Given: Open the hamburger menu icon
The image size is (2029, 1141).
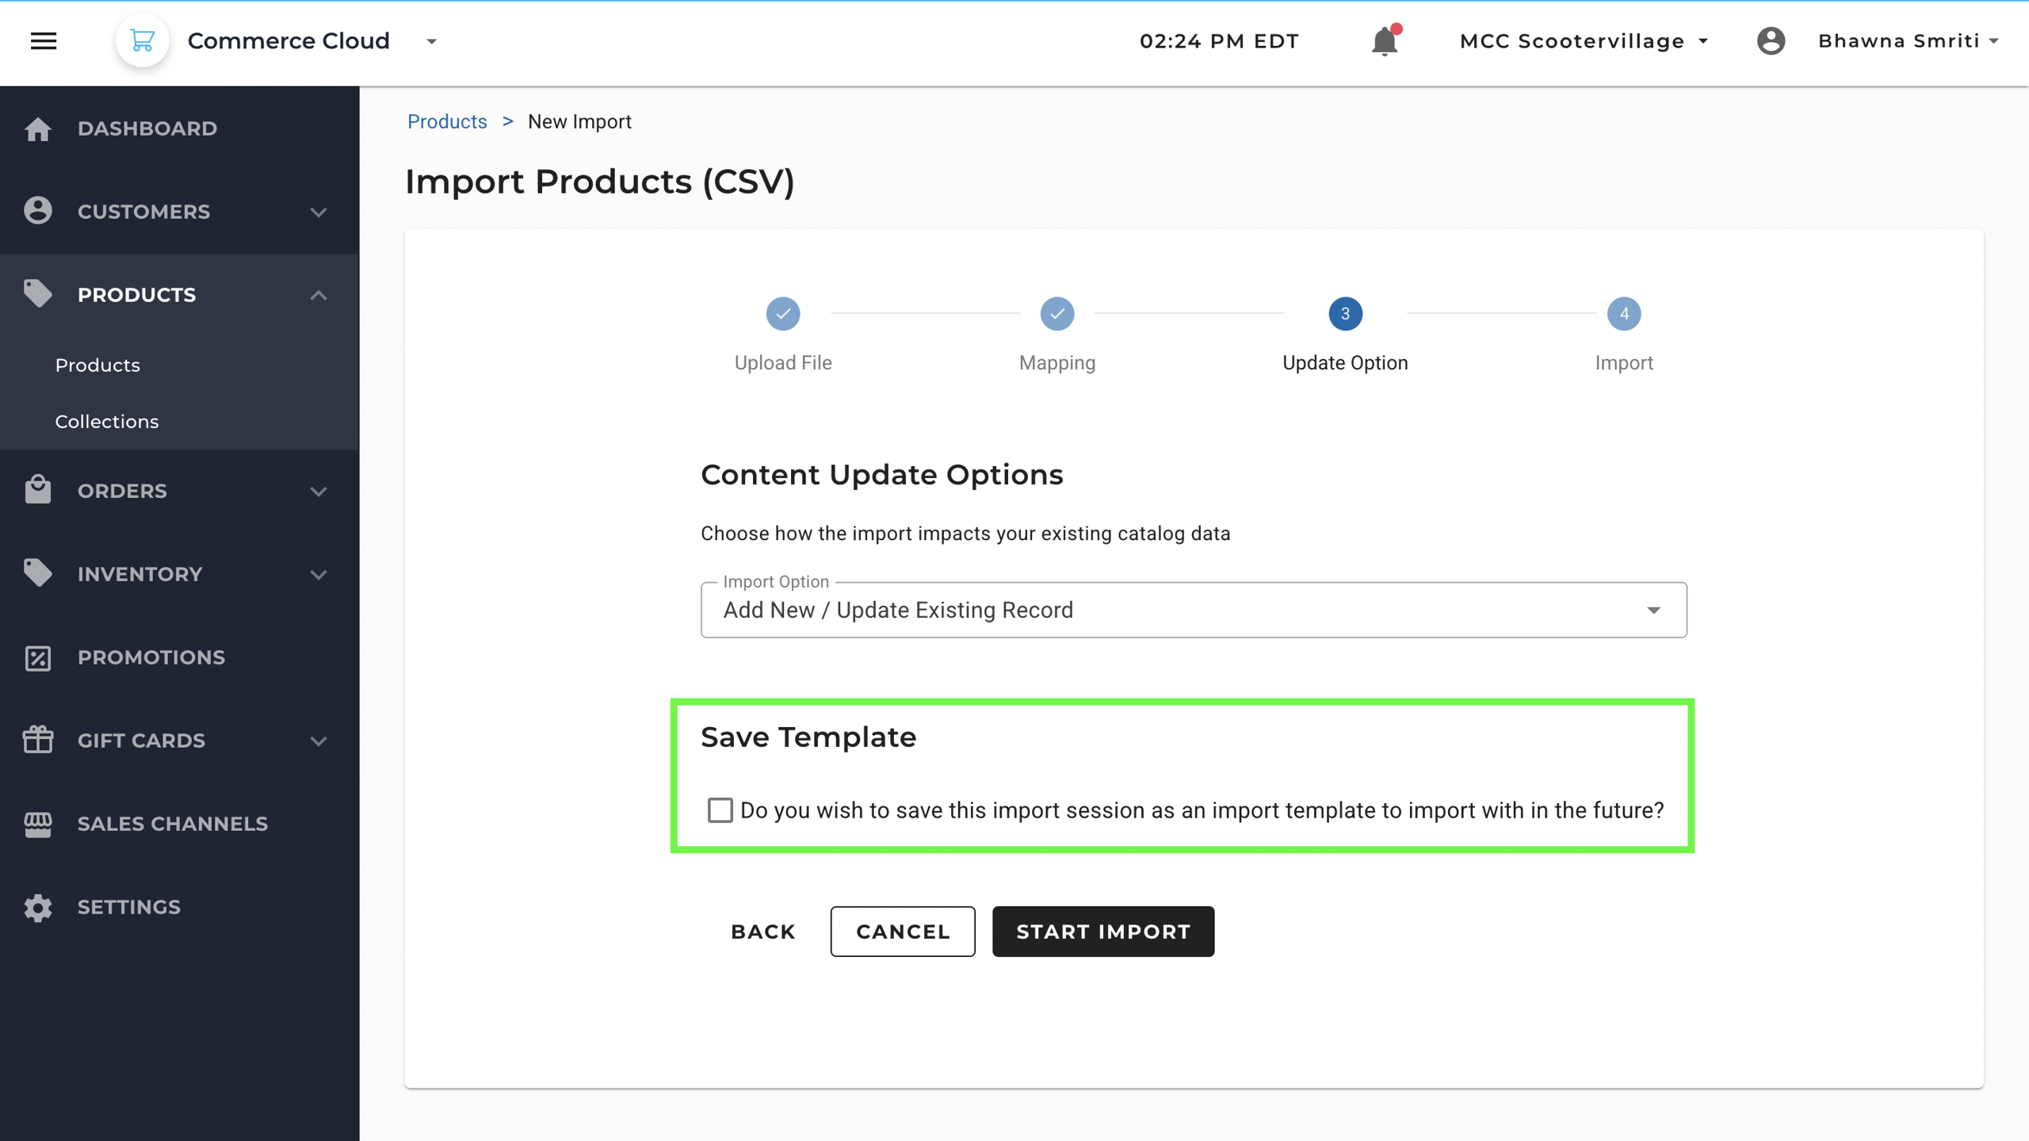Looking at the screenshot, I should tap(44, 41).
